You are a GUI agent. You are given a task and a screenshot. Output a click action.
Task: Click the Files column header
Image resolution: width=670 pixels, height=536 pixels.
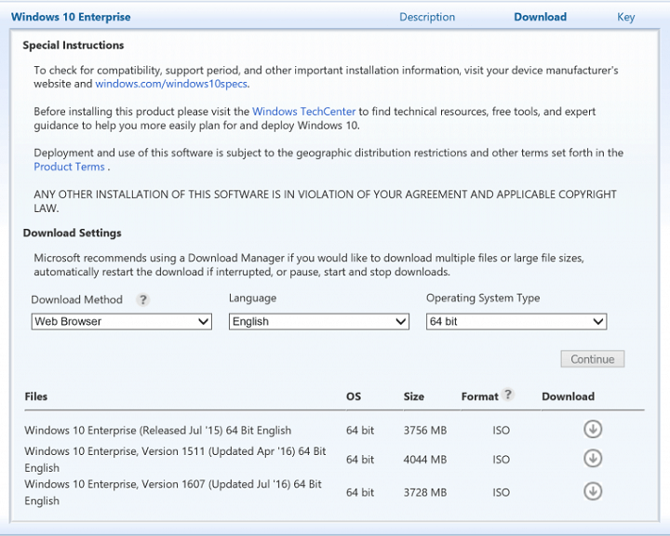tap(36, 396)
